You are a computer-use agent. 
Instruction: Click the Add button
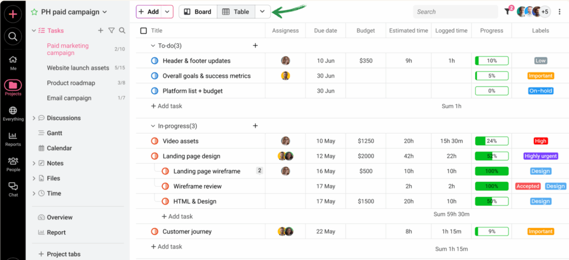click(x=149, y=12)
